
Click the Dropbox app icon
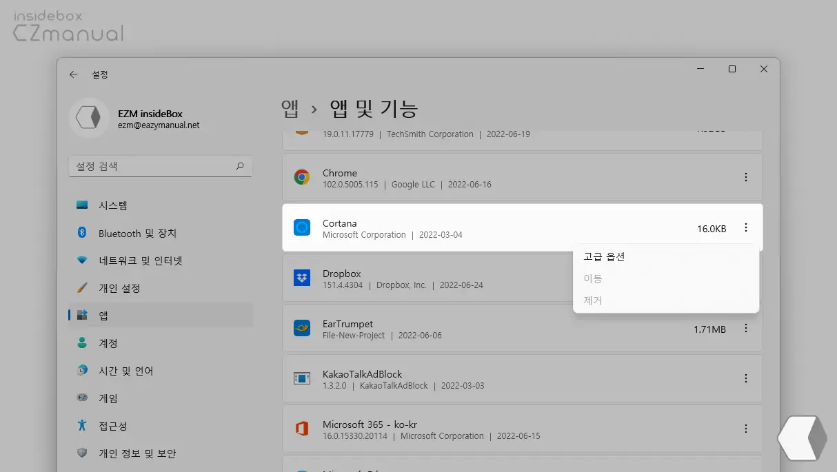point(302,278)
